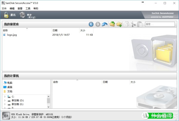Maximize the SecureAccess window
The image size is (179, 121).
point(165,3)
